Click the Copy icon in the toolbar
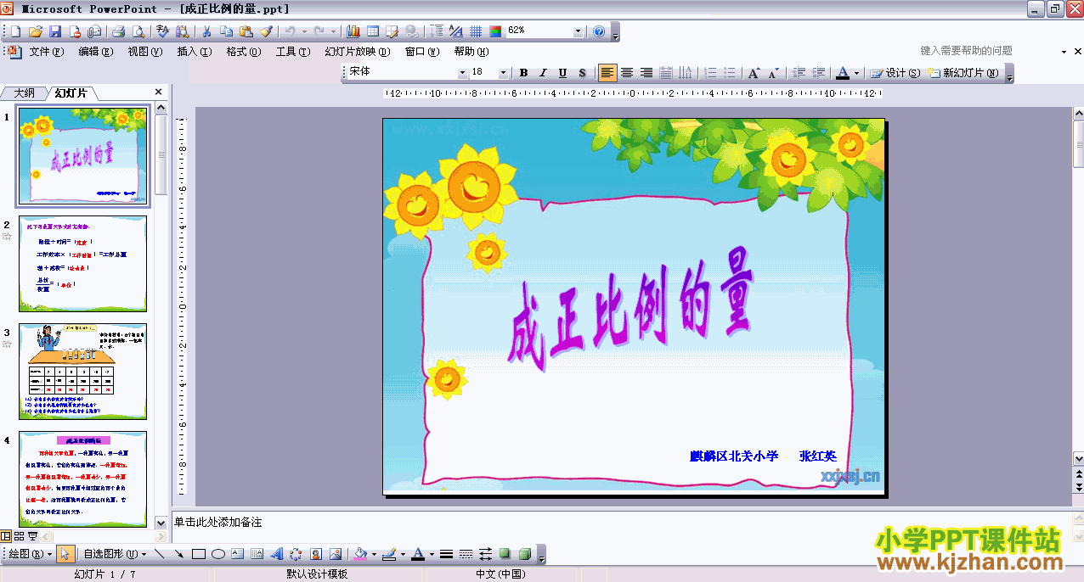This screenshot has width=1084, height=582. point(226,31)
